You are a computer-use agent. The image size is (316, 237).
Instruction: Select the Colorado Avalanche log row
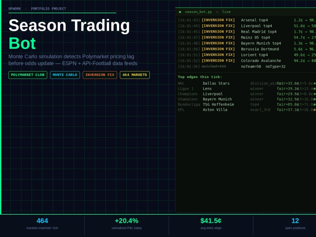[x=247, y=61]
